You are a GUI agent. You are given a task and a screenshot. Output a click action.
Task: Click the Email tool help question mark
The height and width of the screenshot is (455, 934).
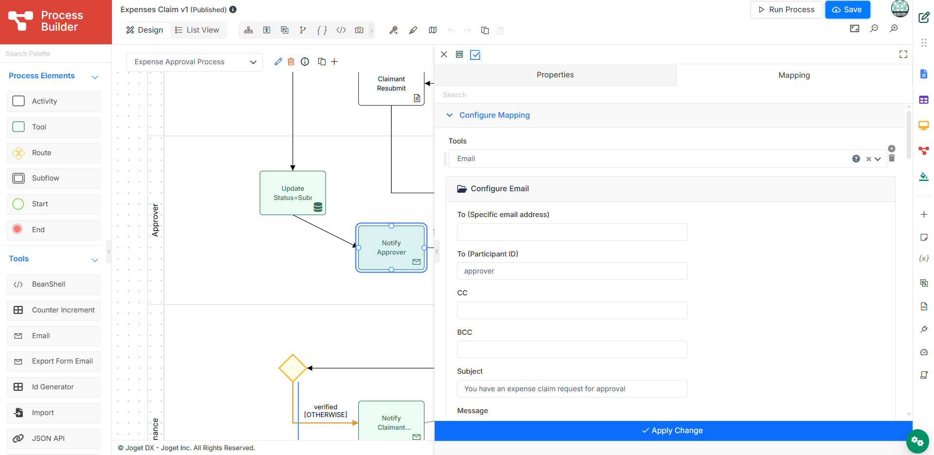click(856, 159)
